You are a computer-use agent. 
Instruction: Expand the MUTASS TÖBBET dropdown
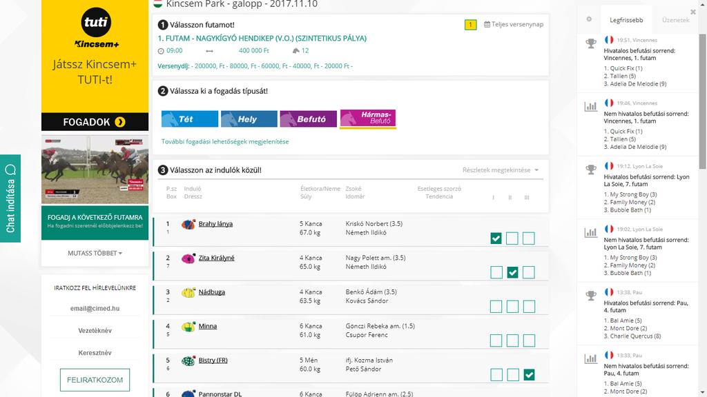95,253
